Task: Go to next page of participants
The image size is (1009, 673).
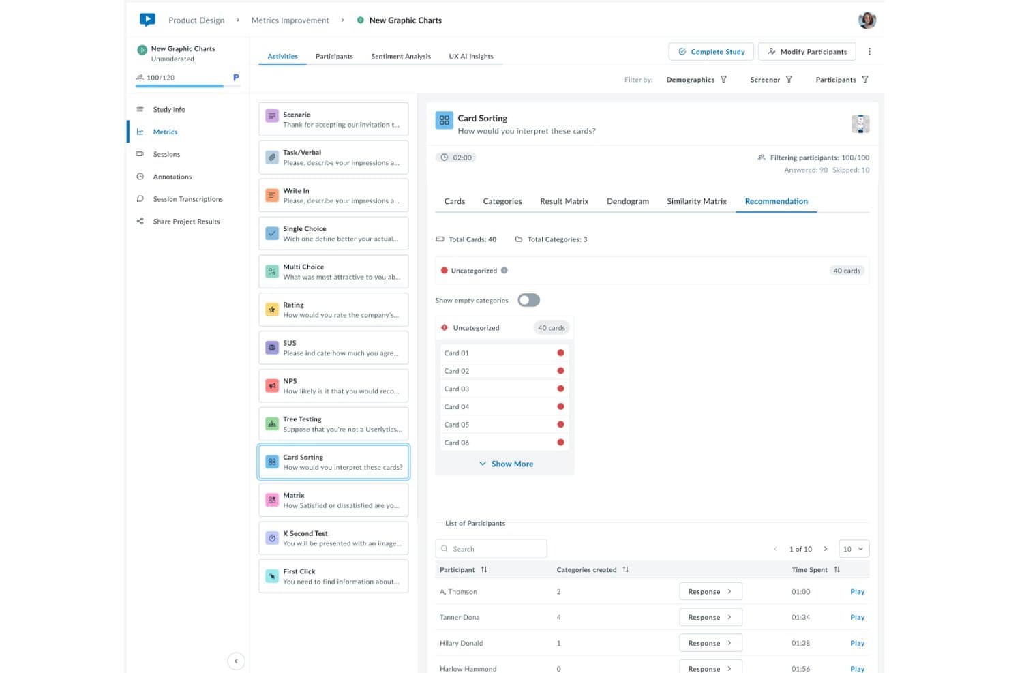Action: 826,549
